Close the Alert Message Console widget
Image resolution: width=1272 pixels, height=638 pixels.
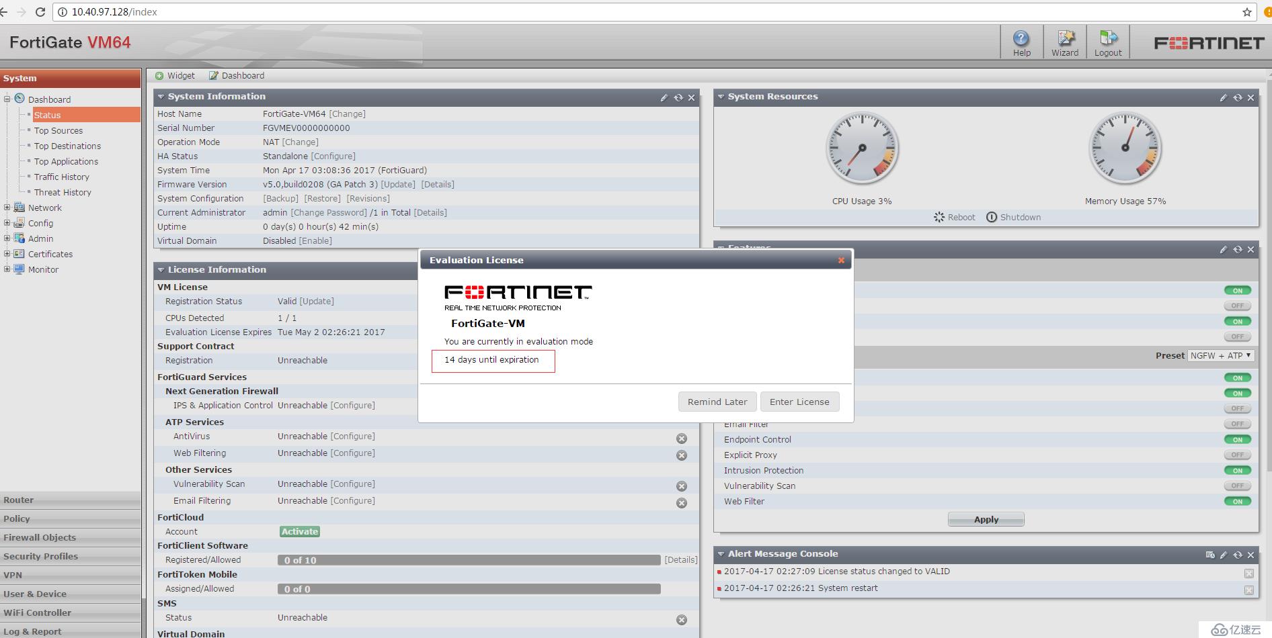click(x=1251, y=555)
